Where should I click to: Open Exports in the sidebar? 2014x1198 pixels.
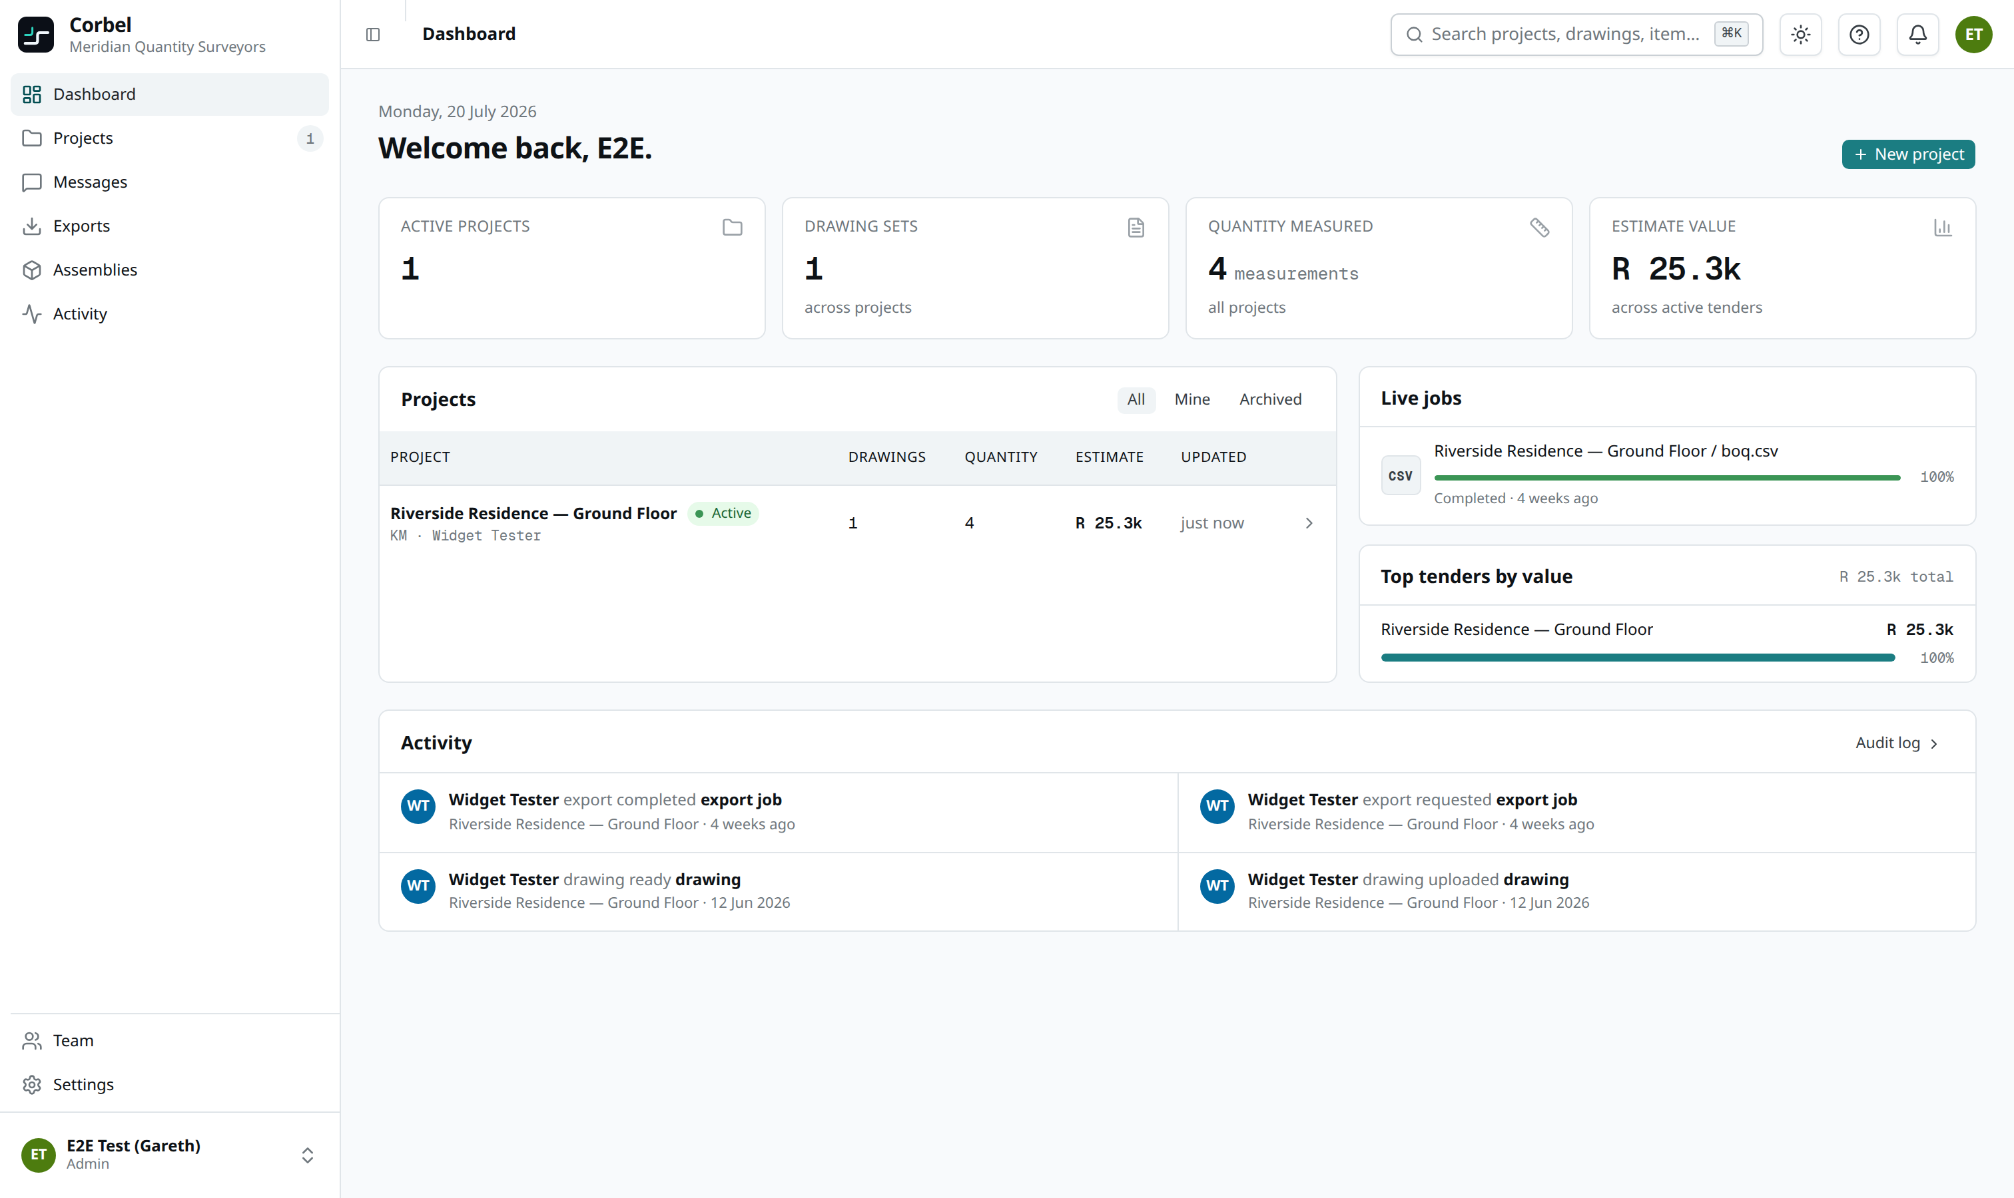(x=170, y=226)
